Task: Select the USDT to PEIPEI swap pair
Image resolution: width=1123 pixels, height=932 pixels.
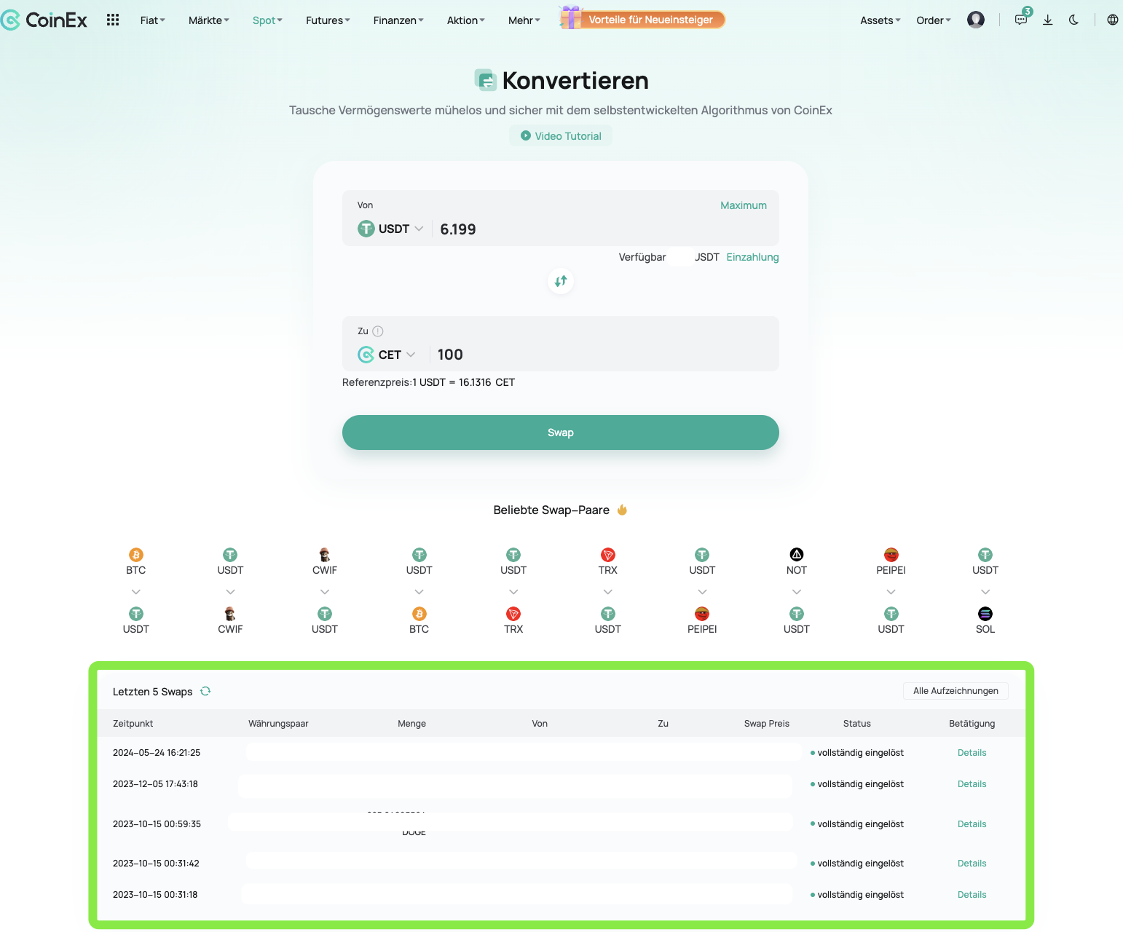Action: click(702, 591)
